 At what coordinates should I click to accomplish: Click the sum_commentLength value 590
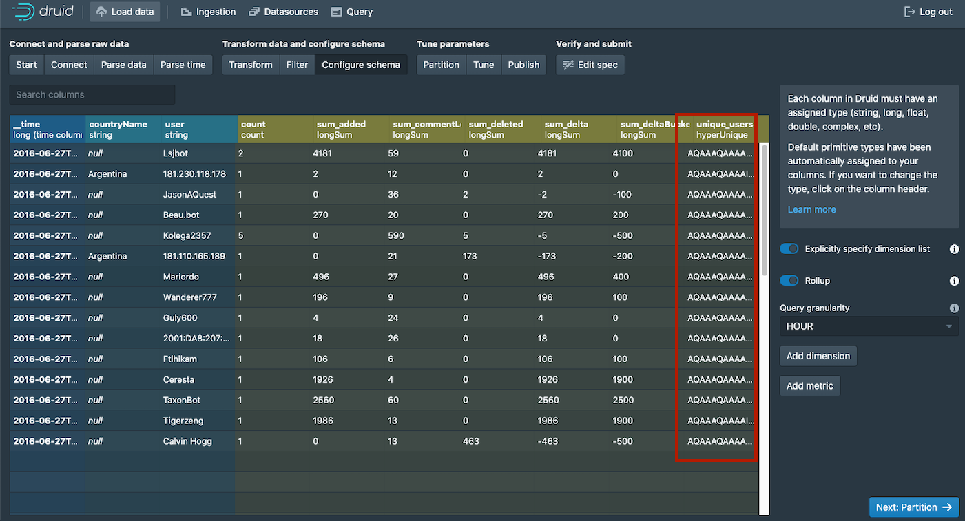(x=396, y=235)
